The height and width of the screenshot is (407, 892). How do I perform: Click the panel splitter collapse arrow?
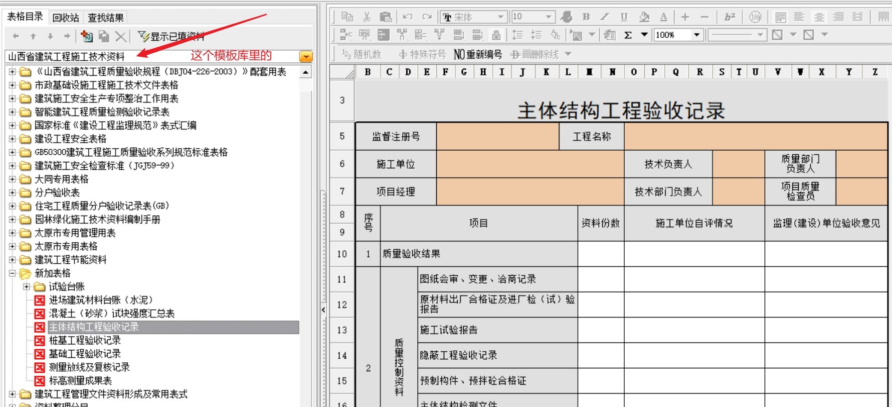(x=323, y=309)
